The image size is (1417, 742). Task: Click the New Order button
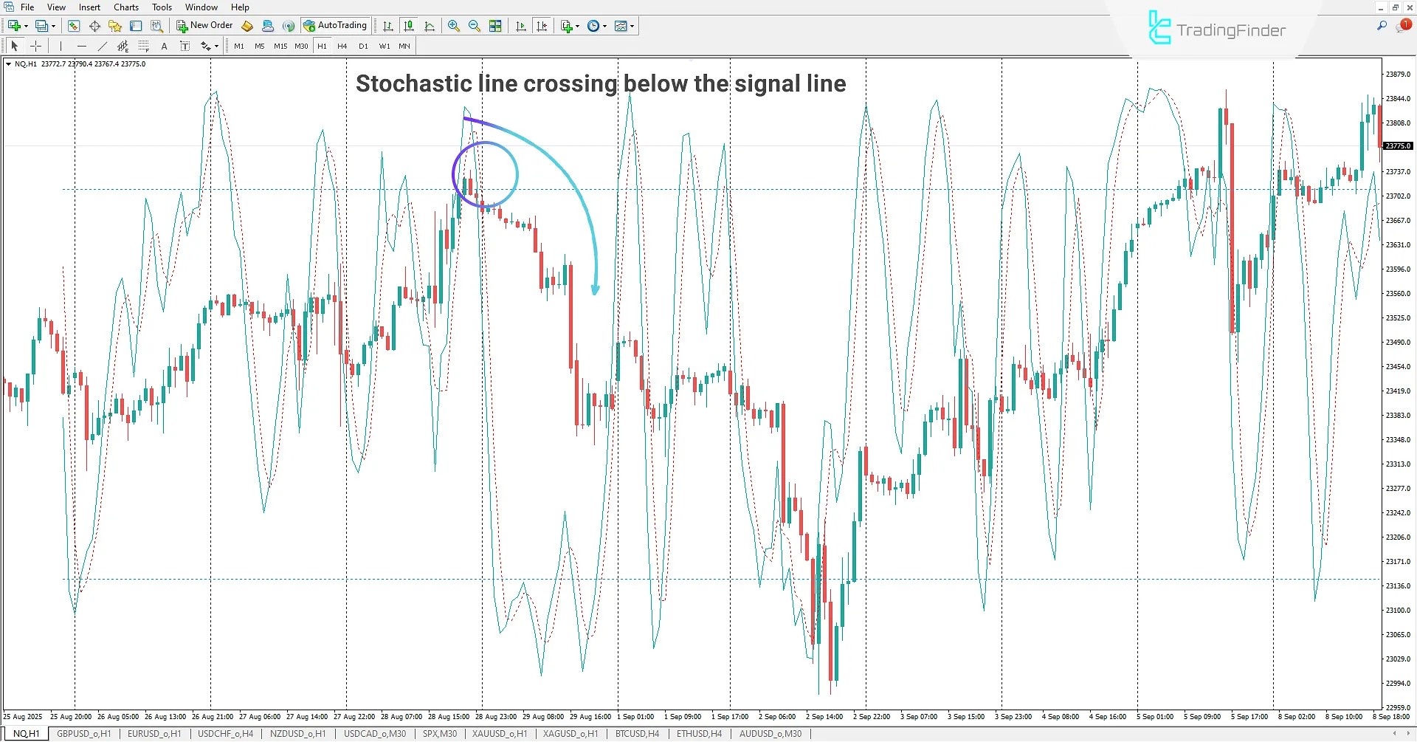(204, 24)
